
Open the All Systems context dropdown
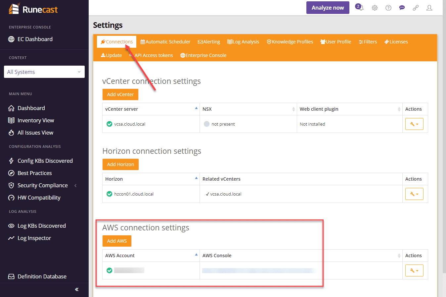coord(44,72)
